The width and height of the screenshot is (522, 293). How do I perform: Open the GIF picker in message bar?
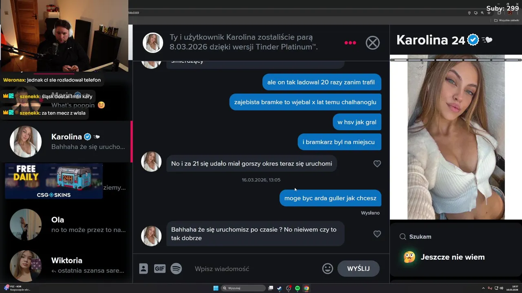[x=159, y=269]
